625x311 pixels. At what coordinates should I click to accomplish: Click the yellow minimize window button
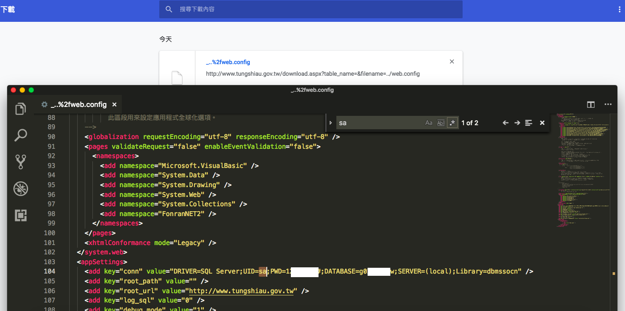[x=22, y=90]
